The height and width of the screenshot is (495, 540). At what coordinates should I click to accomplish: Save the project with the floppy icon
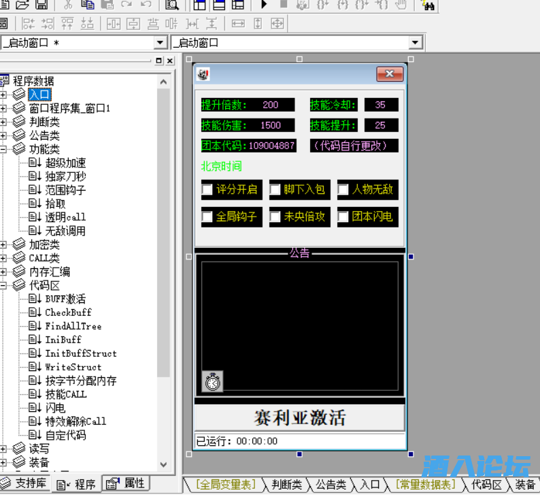[x=41, y=5]
